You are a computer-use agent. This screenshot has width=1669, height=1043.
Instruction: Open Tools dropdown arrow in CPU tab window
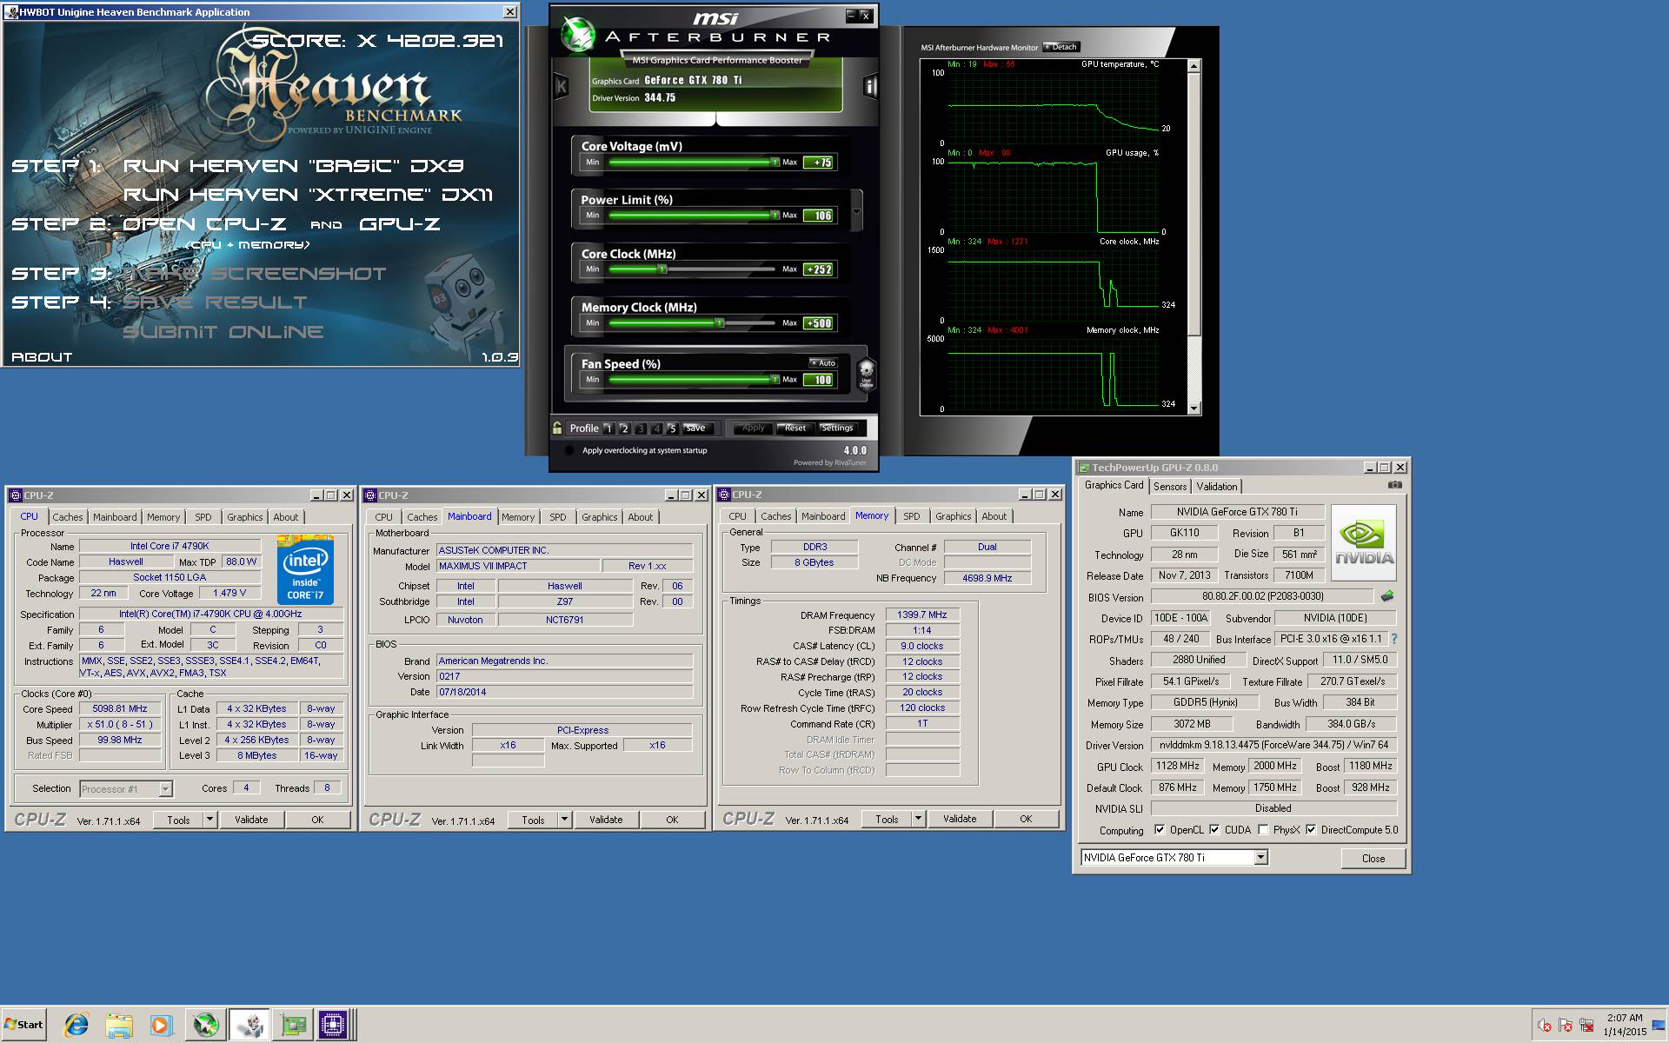pyautogui.click(x=209, y=820)
